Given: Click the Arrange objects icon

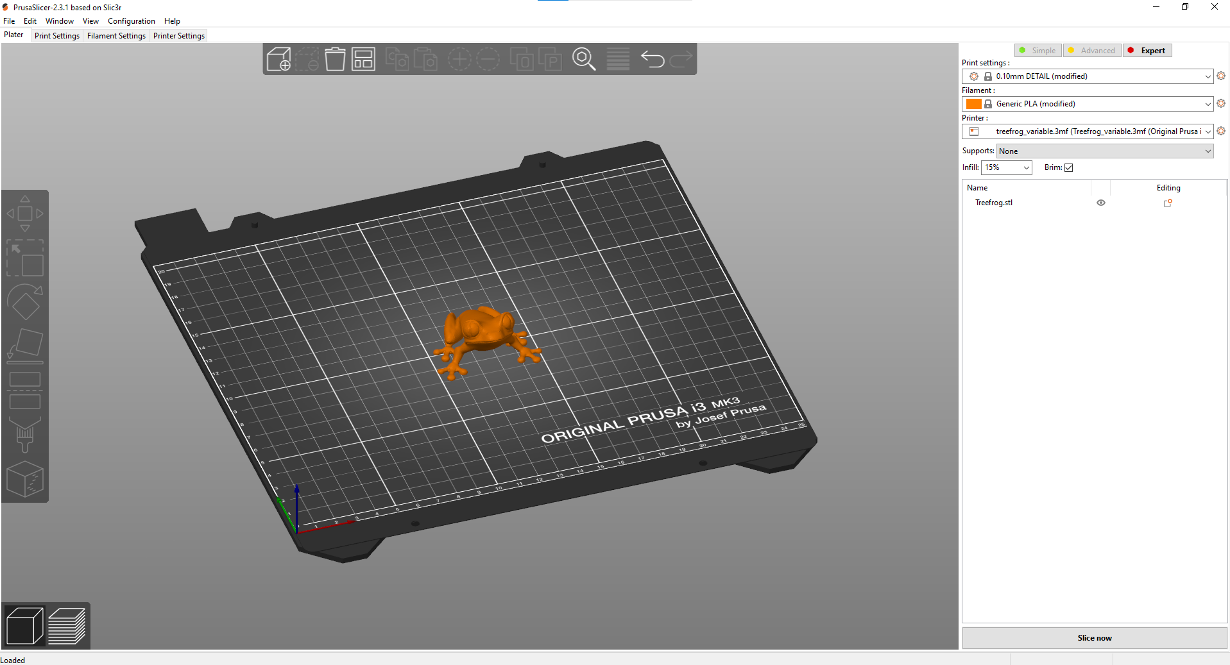Looking at the screenshot, I should point(363,59).
